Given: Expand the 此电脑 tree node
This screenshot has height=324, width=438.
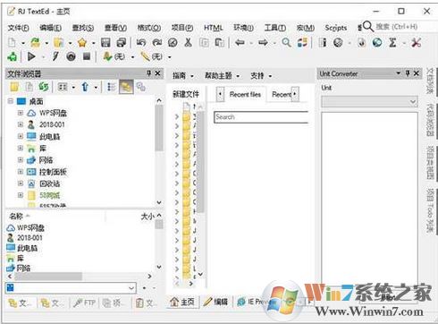Looking at the screenshot, I should (x=21, y=136).
